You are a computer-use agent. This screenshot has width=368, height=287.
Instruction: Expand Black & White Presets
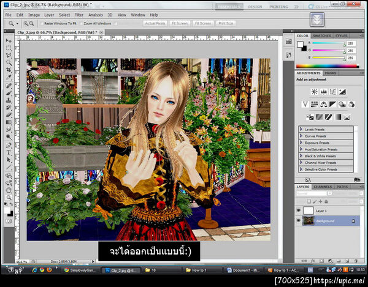[x=301, y=156]
